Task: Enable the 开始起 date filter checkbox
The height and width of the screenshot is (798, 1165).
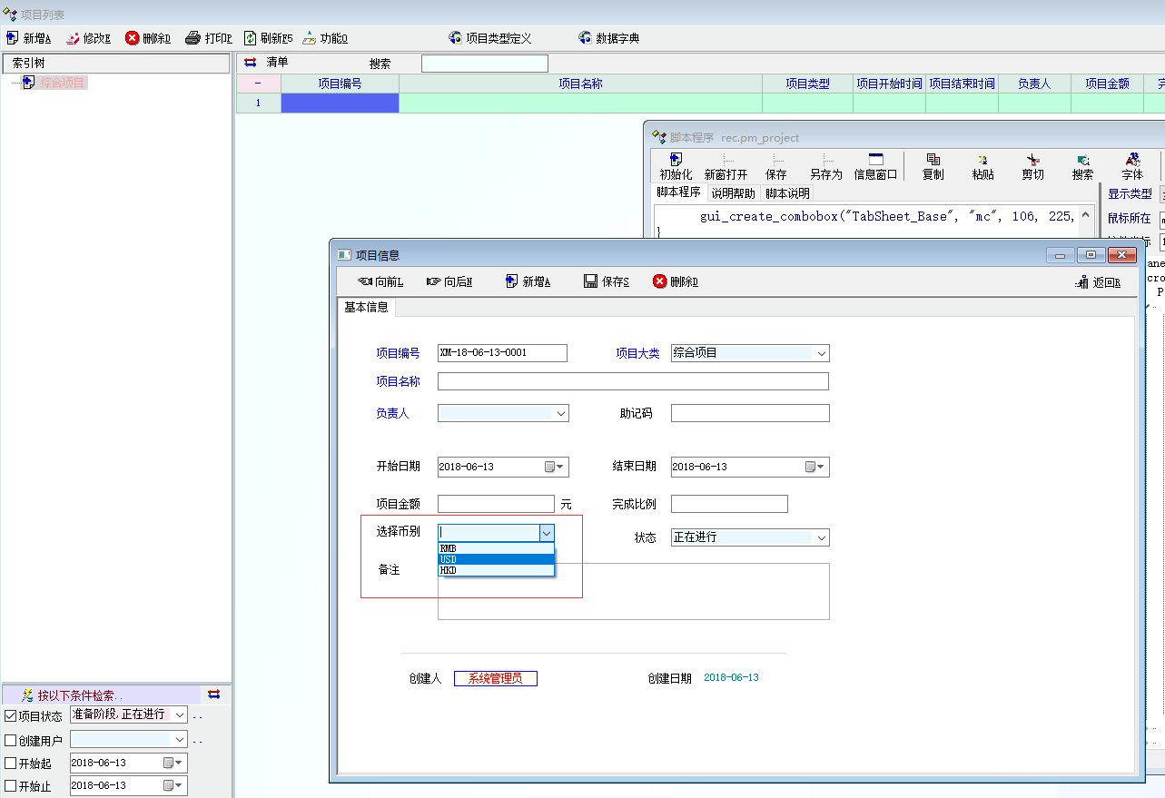Action: point(11,764)
